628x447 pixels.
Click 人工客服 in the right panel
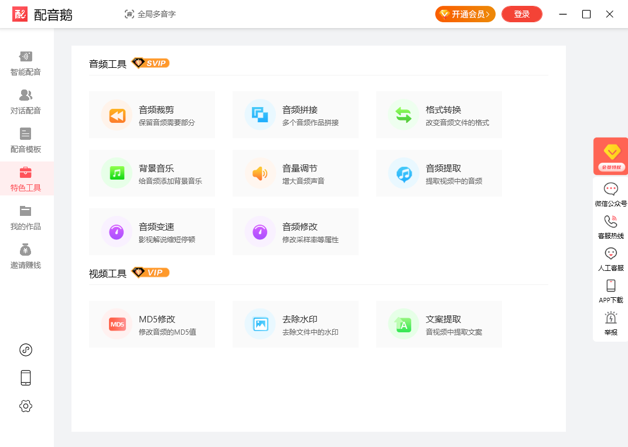(610, 259)
